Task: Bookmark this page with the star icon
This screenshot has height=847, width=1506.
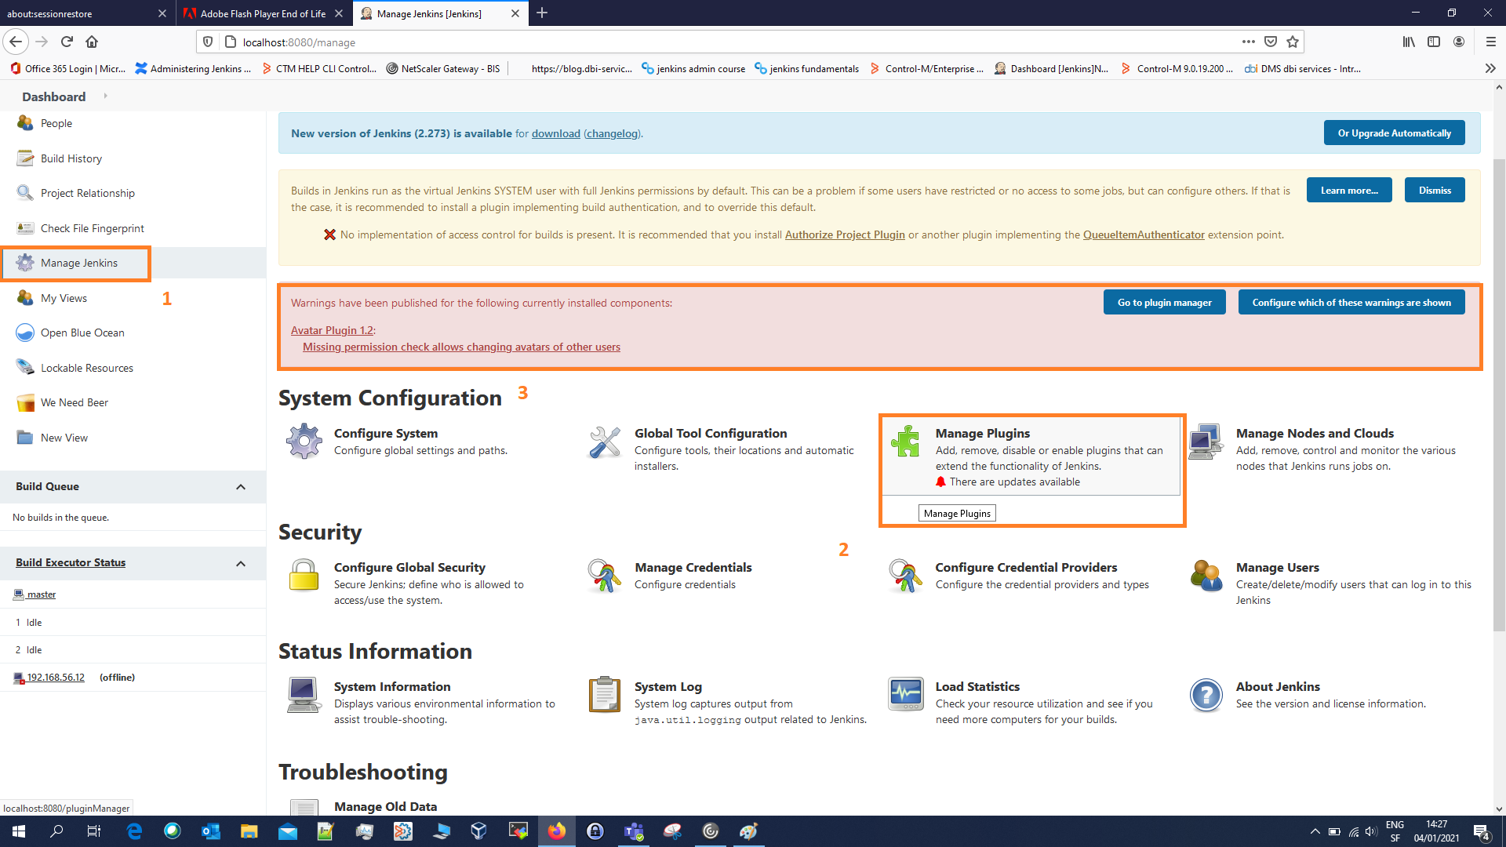Action: (x=1293, y=42)
